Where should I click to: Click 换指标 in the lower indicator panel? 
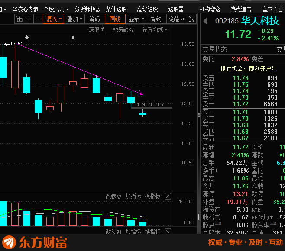[153, 232]
